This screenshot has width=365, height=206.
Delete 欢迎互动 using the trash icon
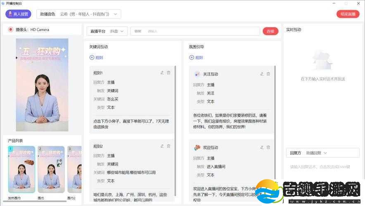(268, 147)
